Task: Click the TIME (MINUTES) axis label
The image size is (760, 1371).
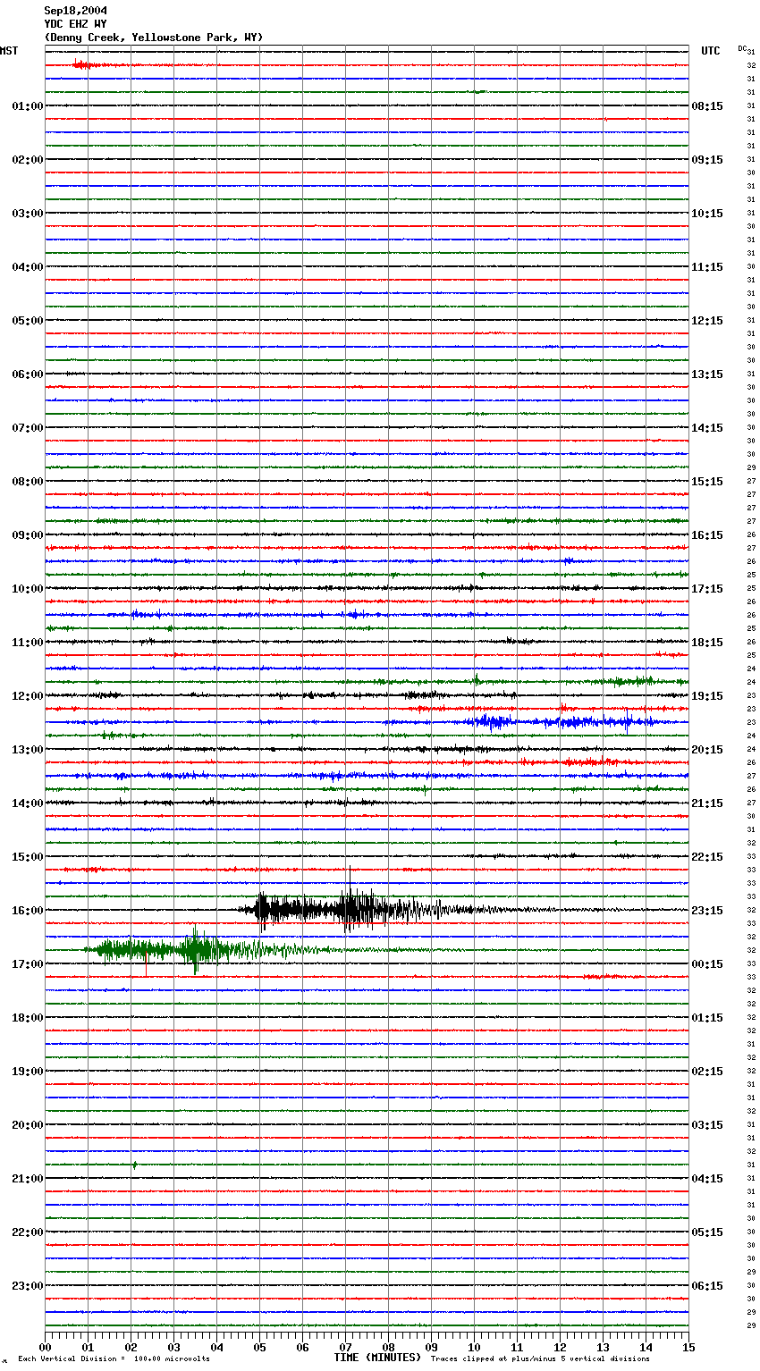Action: coord(377,1358)
